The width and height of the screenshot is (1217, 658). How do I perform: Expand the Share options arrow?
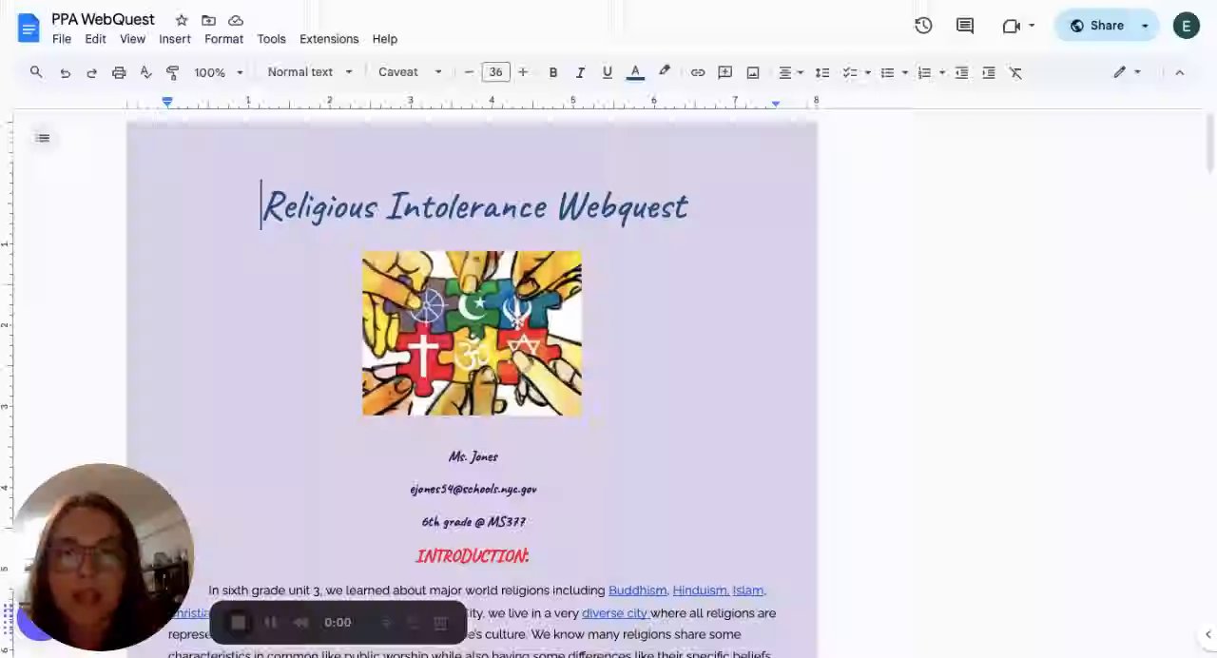click(x=1145, y=26)
